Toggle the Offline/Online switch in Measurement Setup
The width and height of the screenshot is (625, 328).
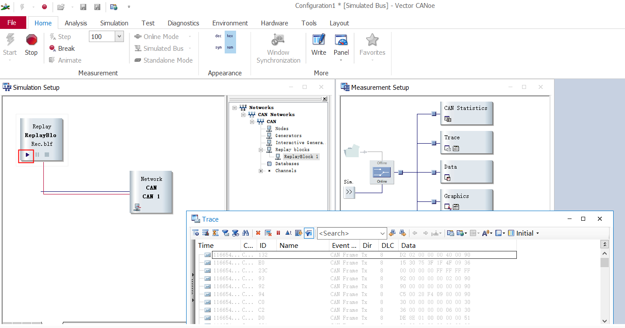coord(382,172)
